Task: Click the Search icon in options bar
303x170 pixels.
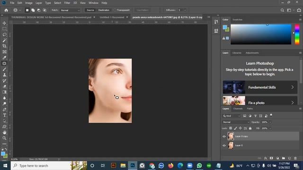Action: (x=282, y=10)
